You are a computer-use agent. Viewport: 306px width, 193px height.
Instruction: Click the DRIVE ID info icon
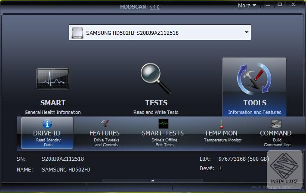click(x=47, y=124)
